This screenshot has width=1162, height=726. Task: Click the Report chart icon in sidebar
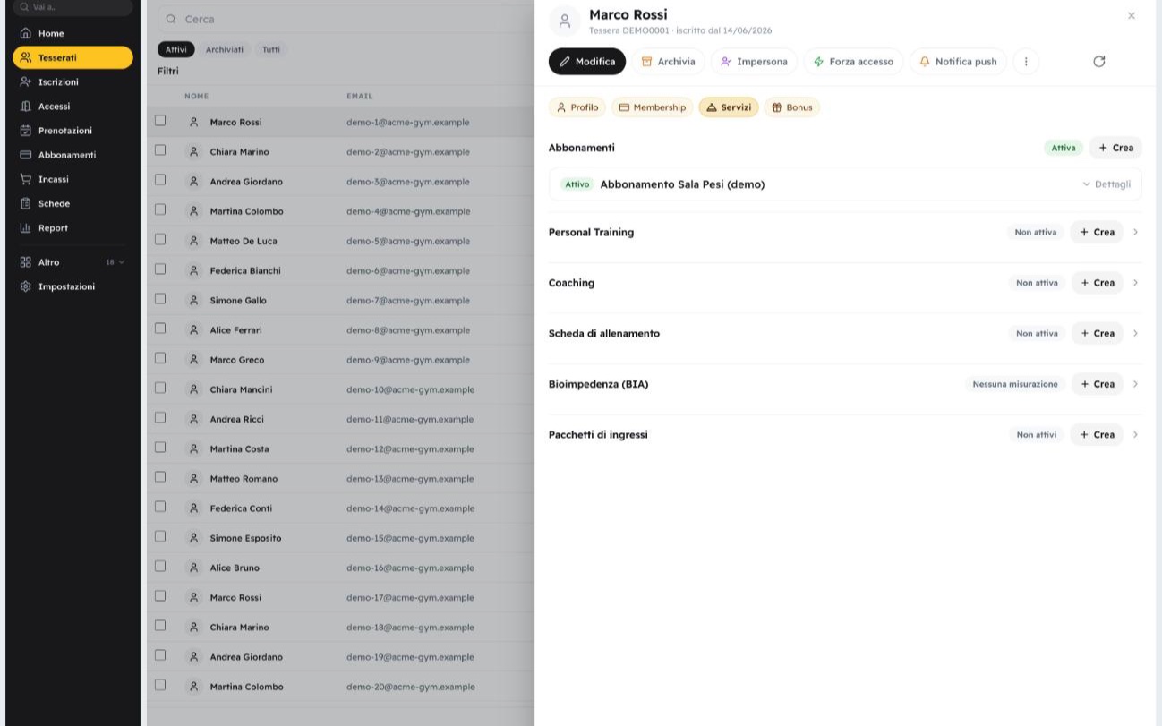pyautogui.click(x=26, y=227)
